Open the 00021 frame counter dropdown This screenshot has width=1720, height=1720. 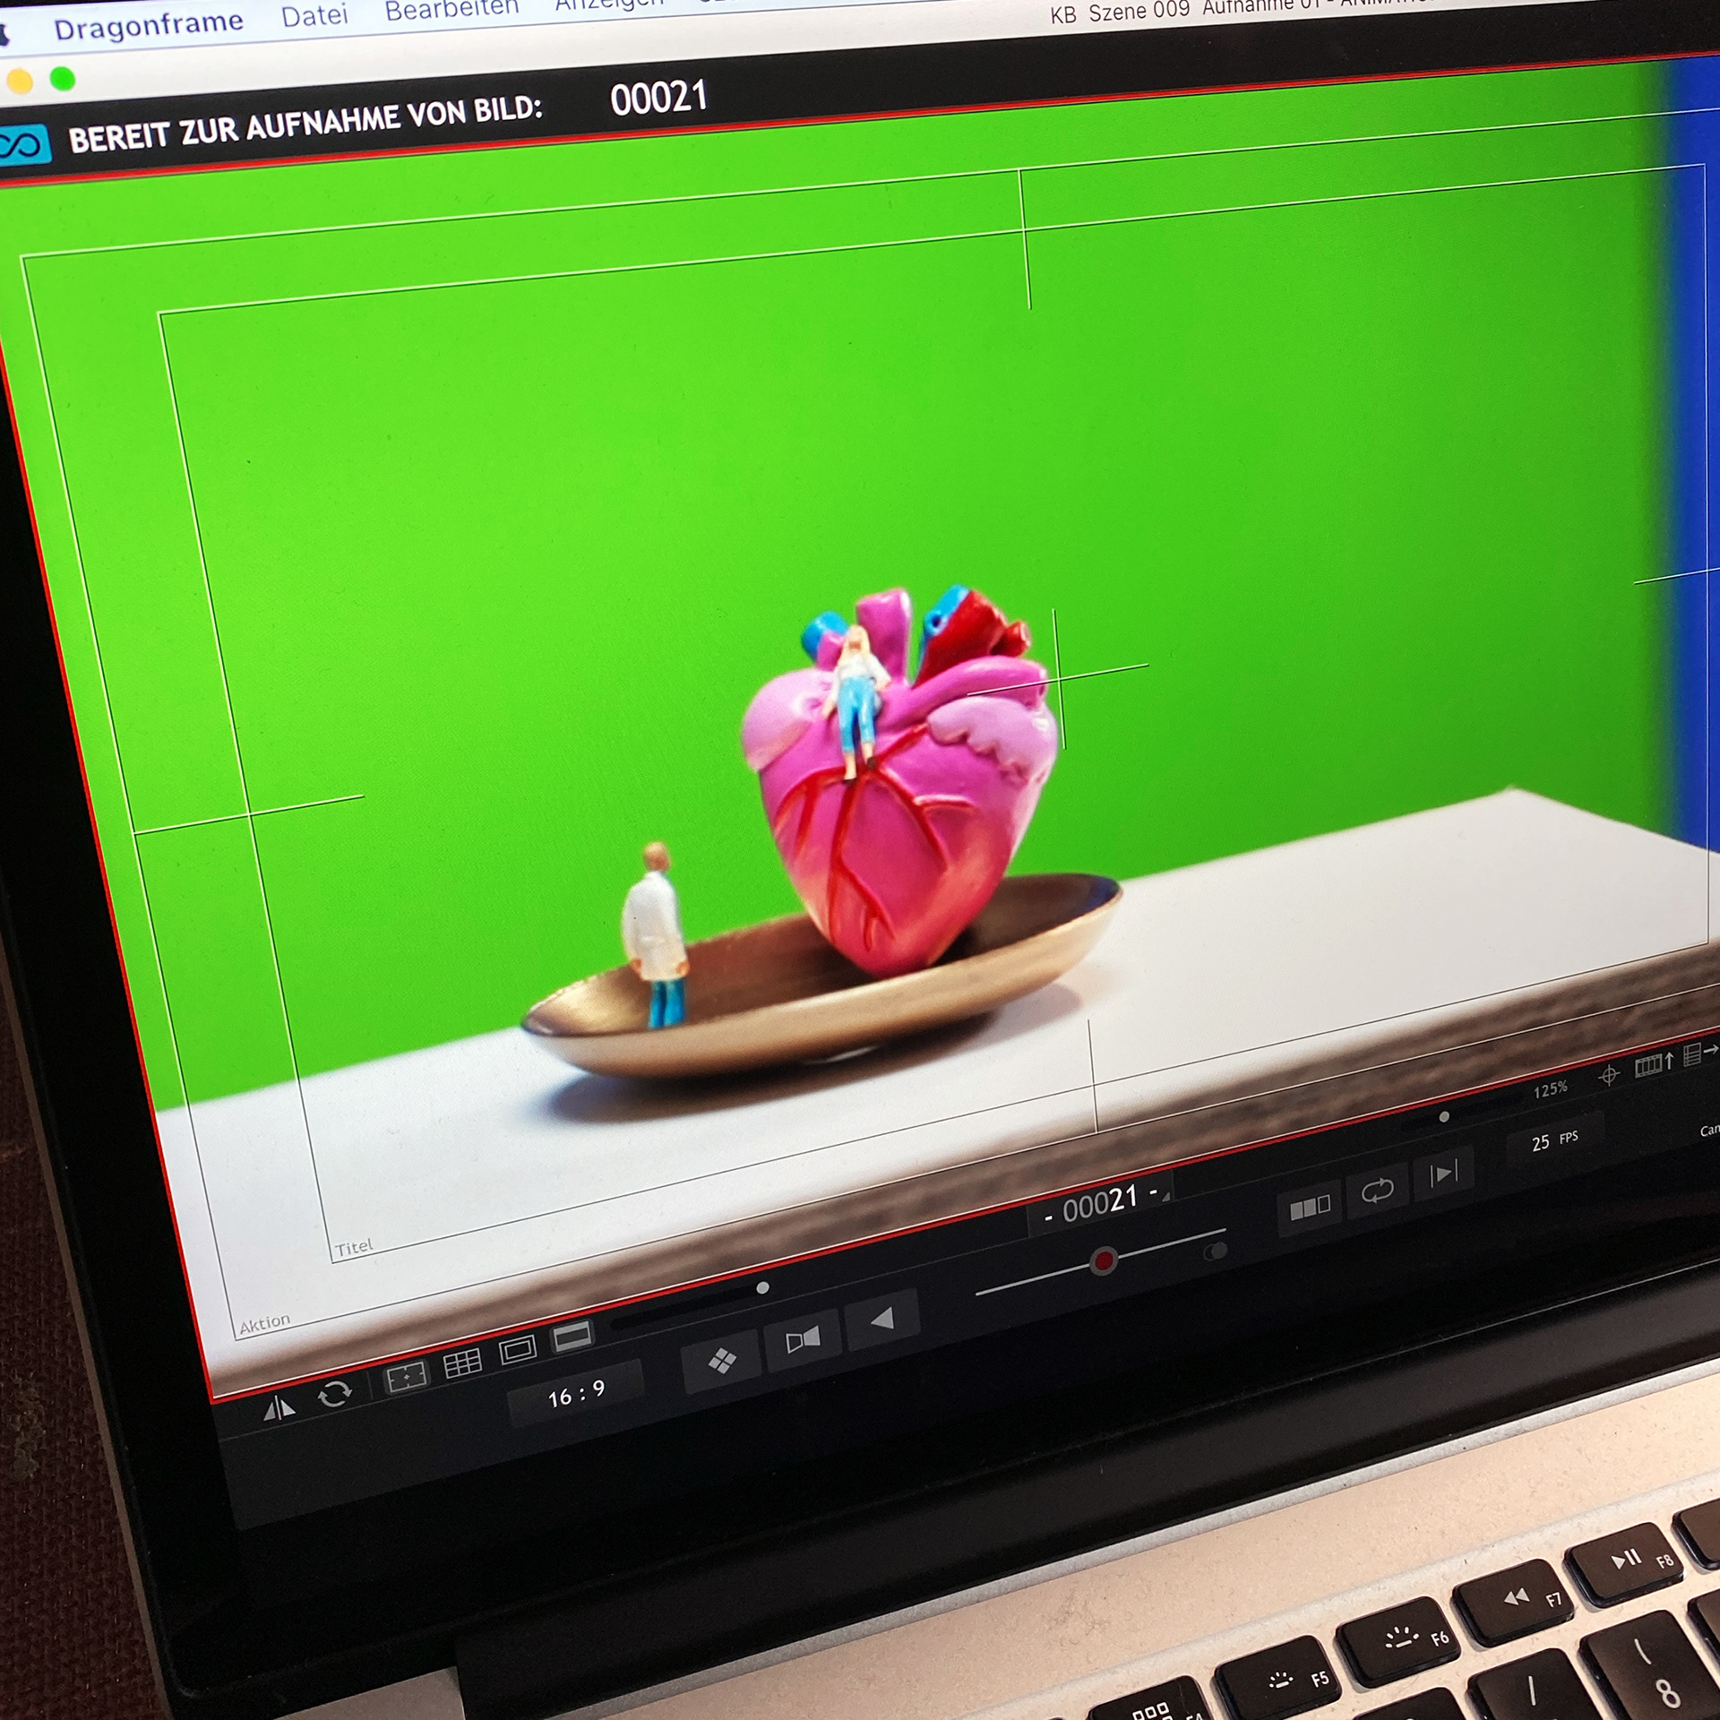[x=1101, y=1204]
